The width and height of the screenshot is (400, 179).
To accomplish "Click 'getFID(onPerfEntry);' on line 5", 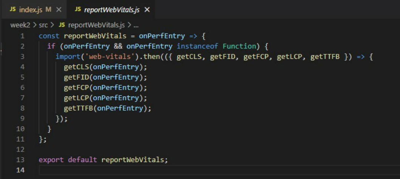I will coord(105,77).
